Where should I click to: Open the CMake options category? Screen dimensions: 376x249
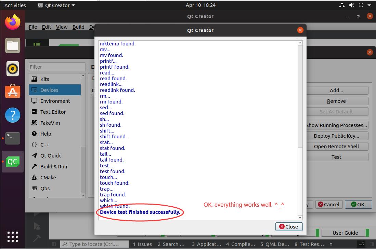(x=55, y=177)
